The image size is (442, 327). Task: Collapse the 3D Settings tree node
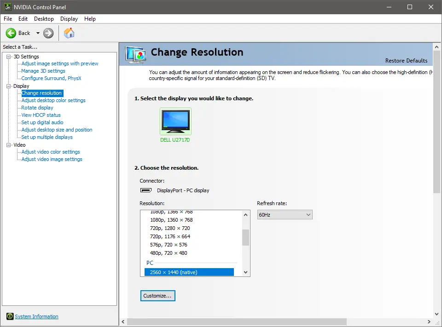coord(8,57)
